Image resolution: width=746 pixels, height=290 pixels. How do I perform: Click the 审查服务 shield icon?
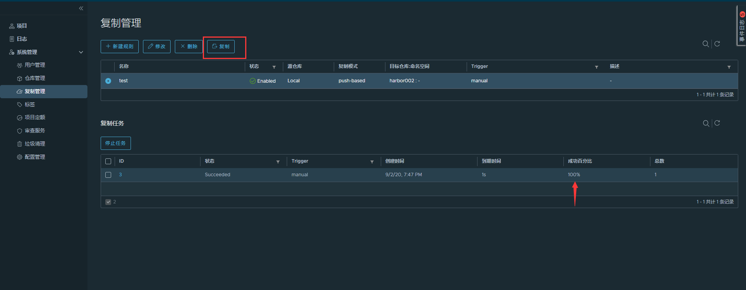(x=19, y=131)
